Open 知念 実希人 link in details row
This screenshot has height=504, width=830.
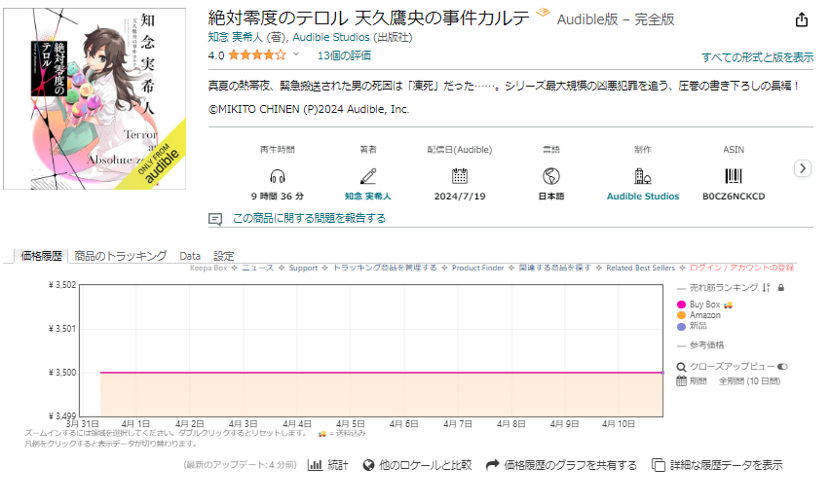[368, 197]
